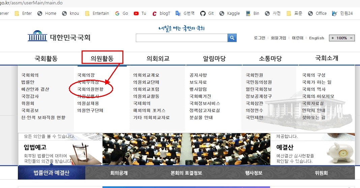
Task: Open the Office bookmark
Action: click(317, 13)
